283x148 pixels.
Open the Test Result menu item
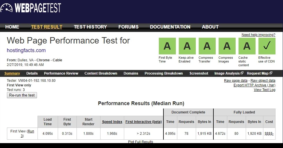coord(46,27)
